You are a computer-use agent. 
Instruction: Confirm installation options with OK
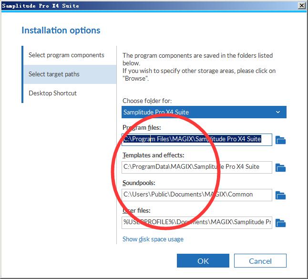[203, 261]
